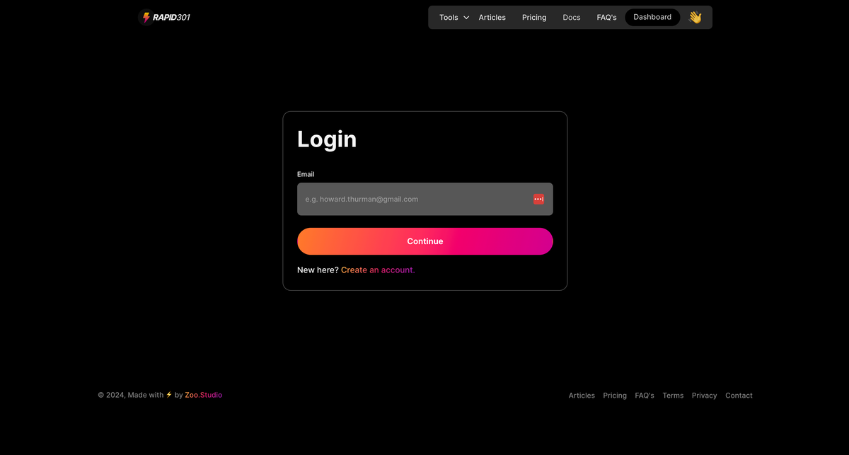Open Articles link in the footer
The height and width of the screenshot is (455, 849).
tap(582, 396)
